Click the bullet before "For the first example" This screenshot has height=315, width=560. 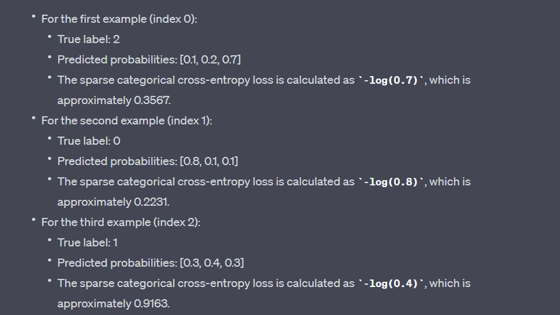(x=33, y=17)
